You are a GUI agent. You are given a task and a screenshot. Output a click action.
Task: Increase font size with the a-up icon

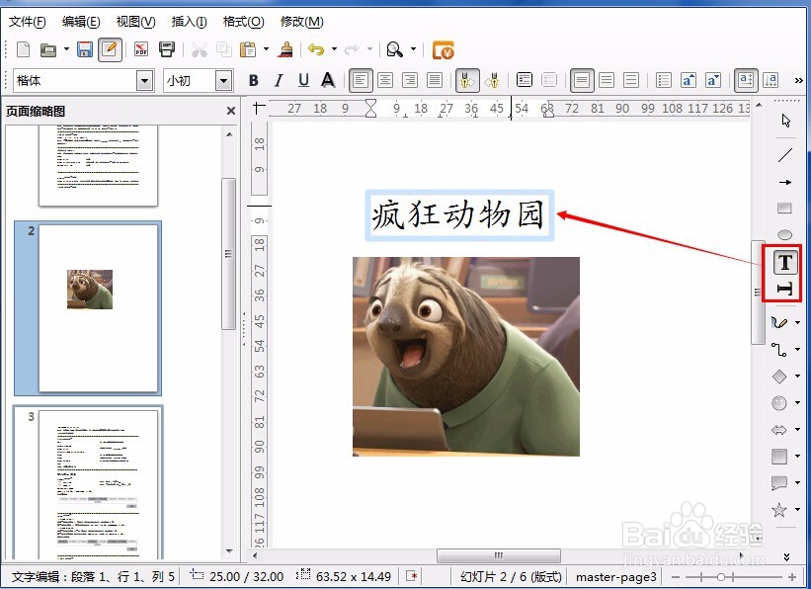(689, 80)
